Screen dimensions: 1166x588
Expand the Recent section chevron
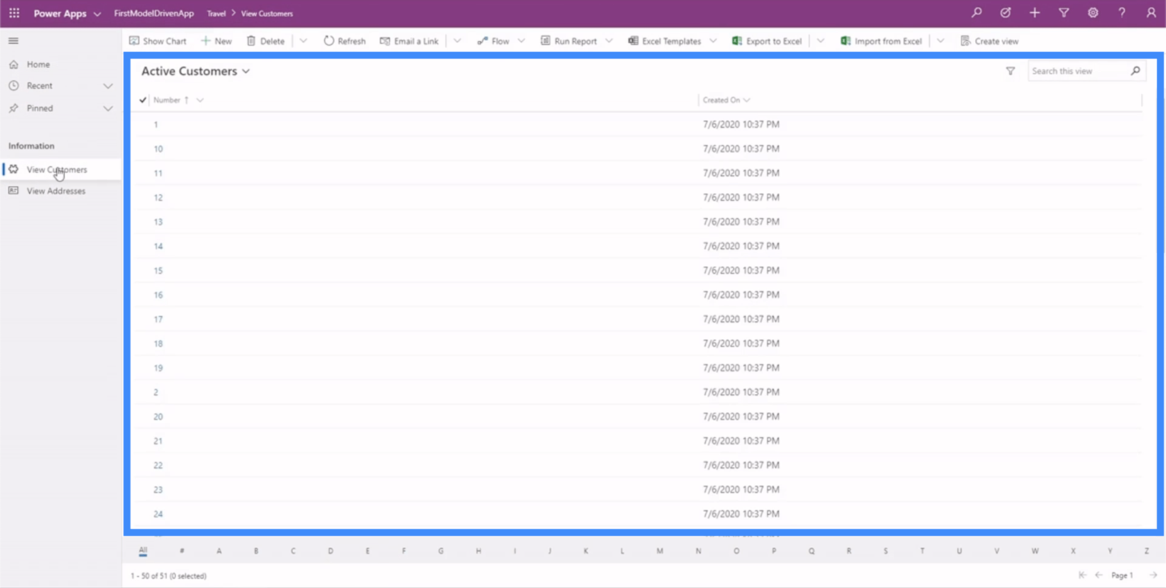108,85
